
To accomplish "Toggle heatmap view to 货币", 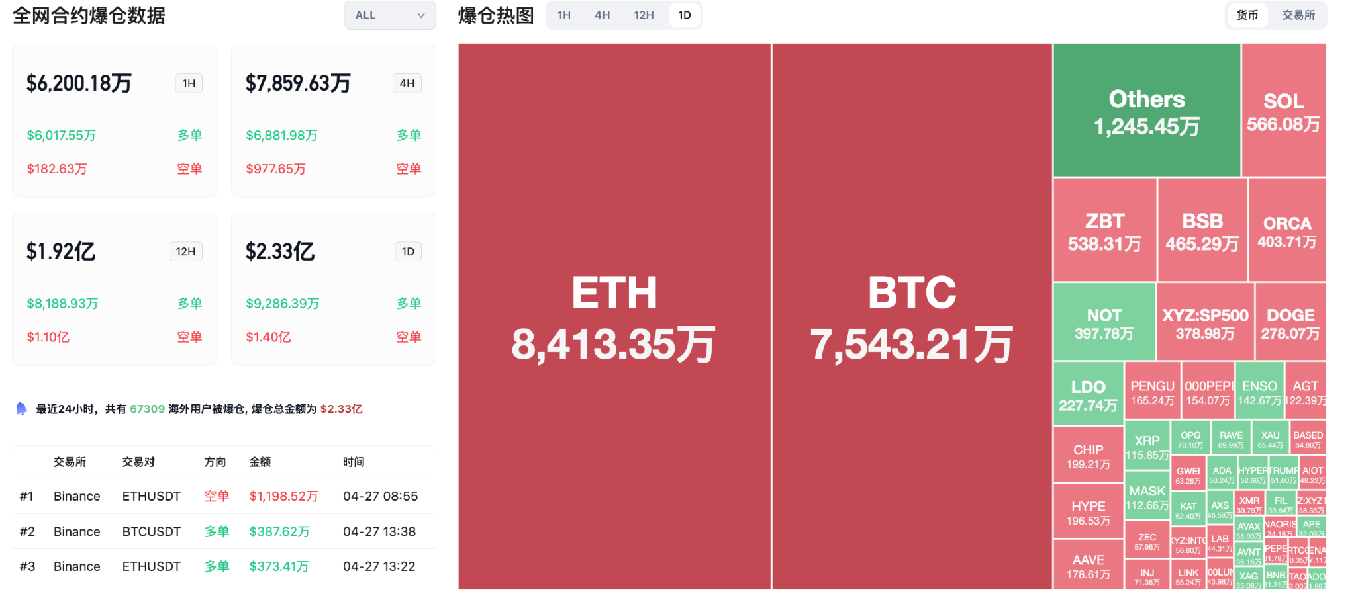I will click(1247, 15).
